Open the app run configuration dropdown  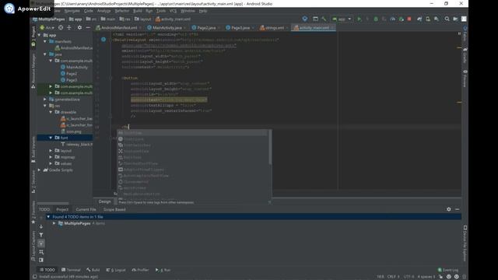click(x=342, y=19)
